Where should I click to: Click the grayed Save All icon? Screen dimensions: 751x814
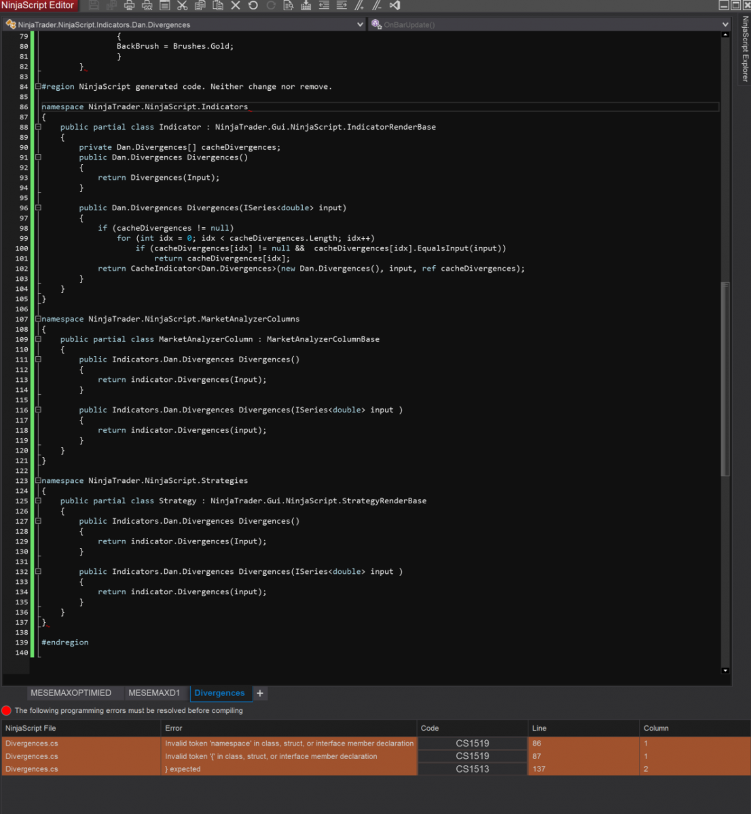(x=111, y=5)
